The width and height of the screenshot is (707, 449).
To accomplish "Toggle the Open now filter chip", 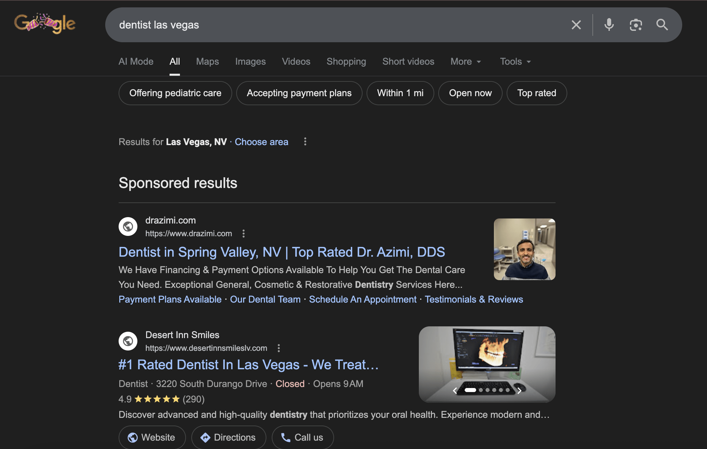I will point(470,93).
